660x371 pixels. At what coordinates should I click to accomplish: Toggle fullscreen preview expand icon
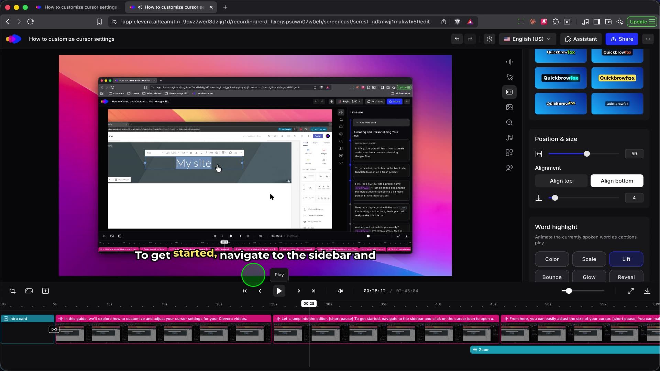[x=630, y=291]
